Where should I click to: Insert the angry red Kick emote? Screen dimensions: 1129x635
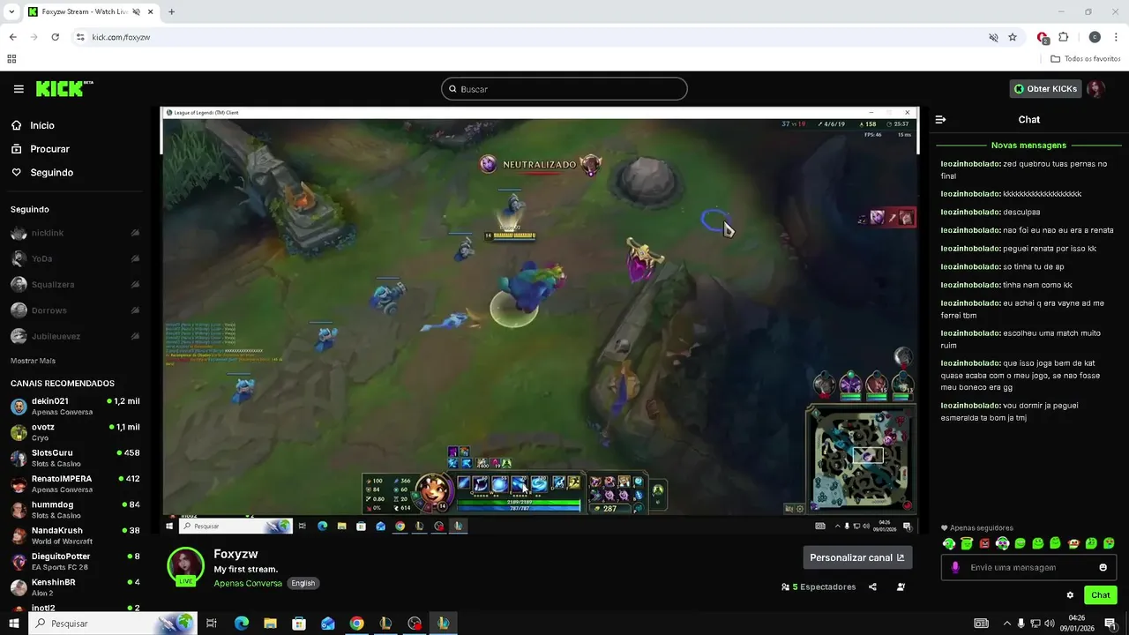point(984,543)
